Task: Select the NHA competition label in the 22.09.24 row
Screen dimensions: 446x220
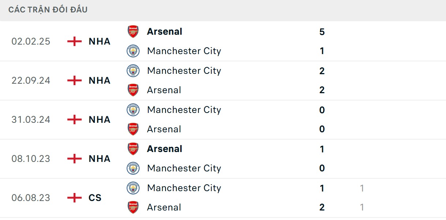Action: [x=99, y=80]
